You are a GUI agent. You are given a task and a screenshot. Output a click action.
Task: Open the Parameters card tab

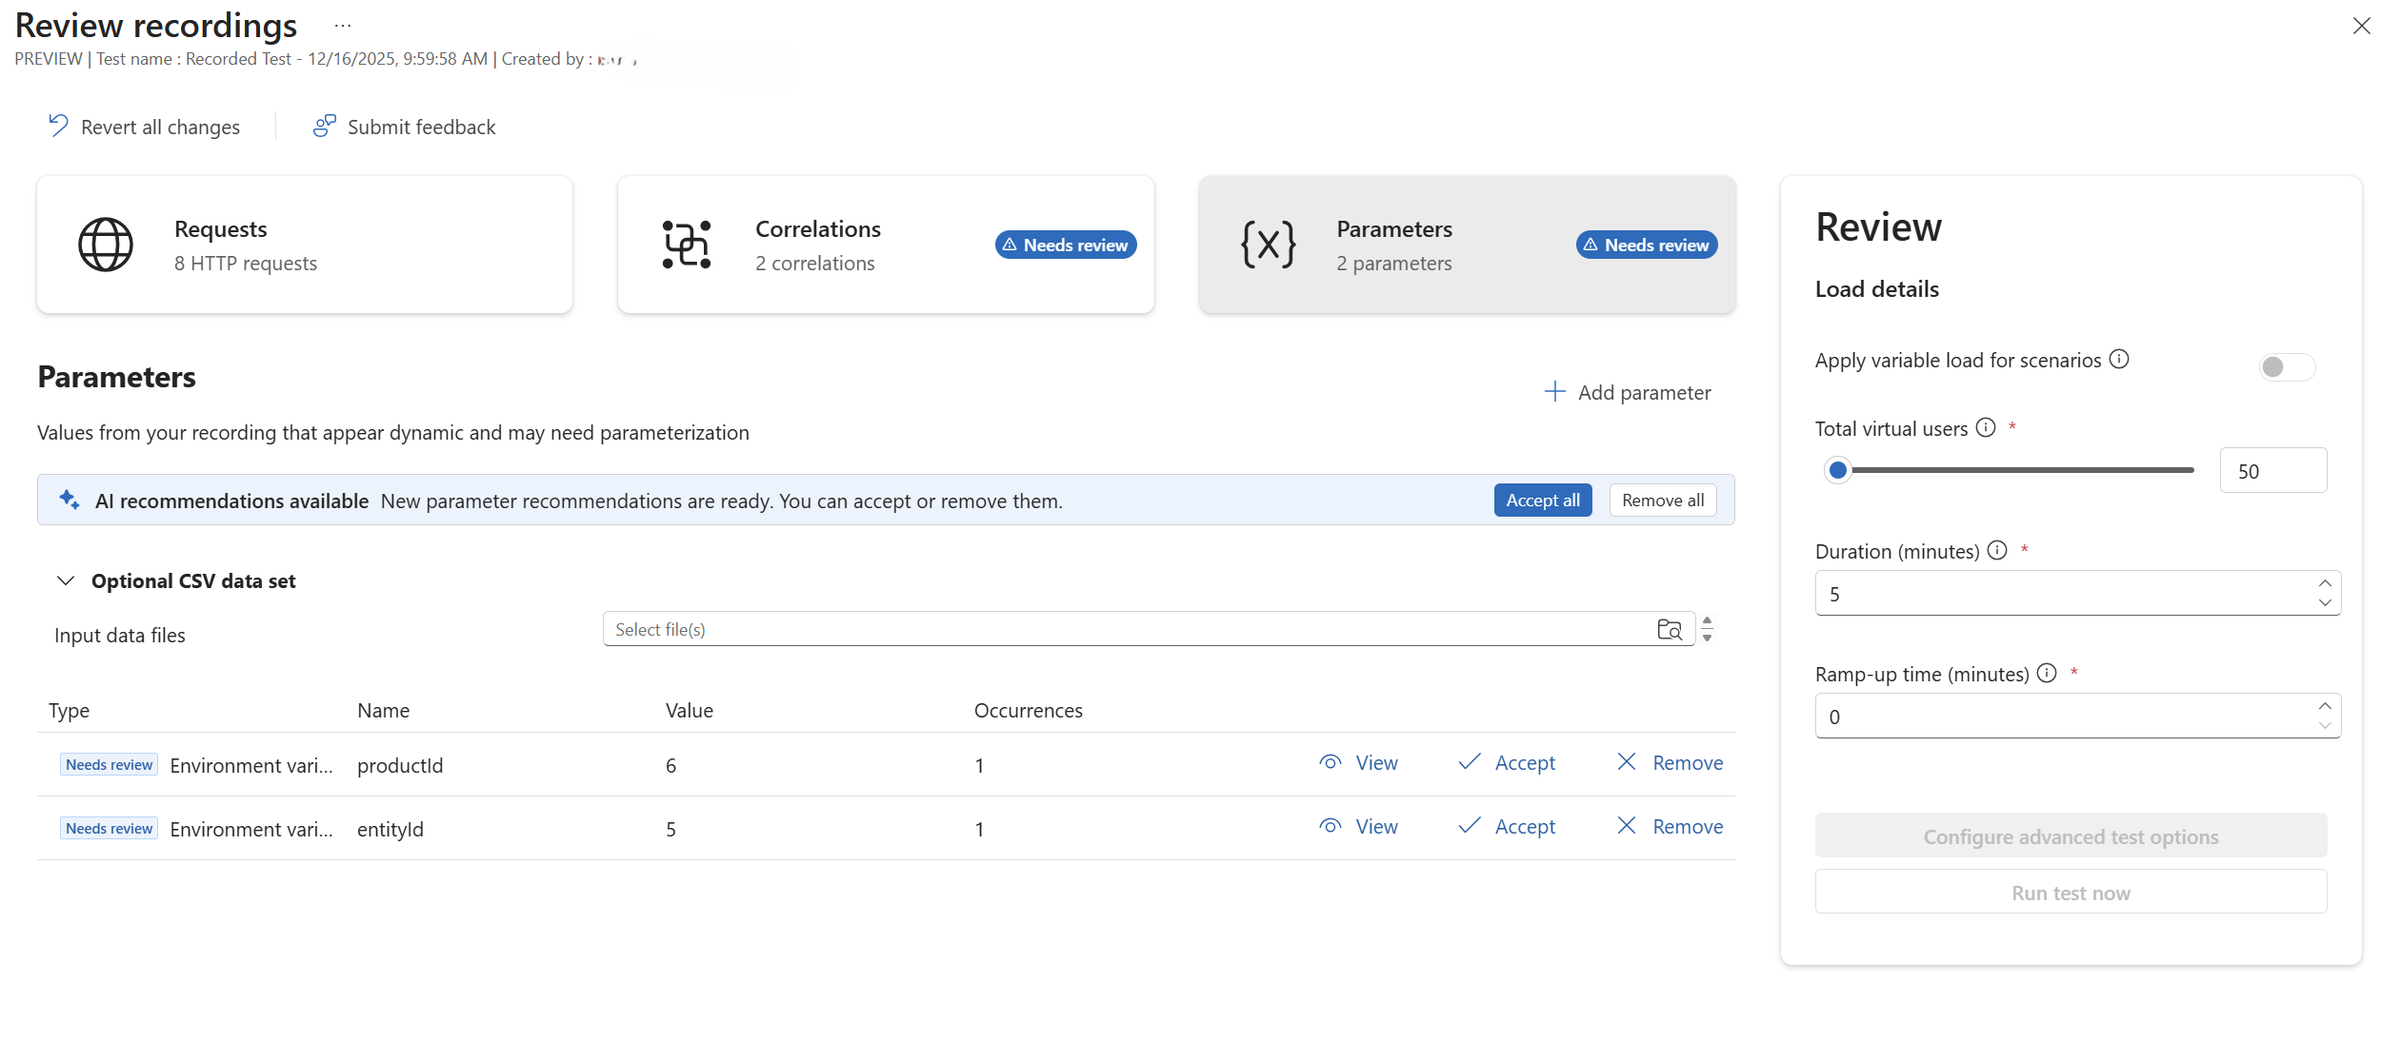tap(1466, 245)
